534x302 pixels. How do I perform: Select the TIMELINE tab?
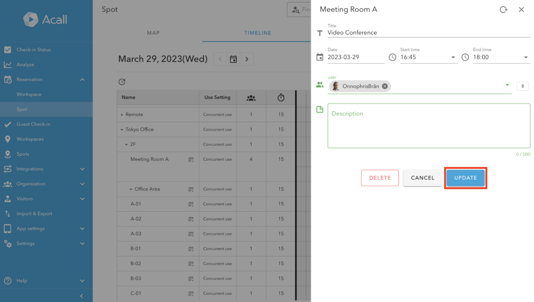pos(257,33)
